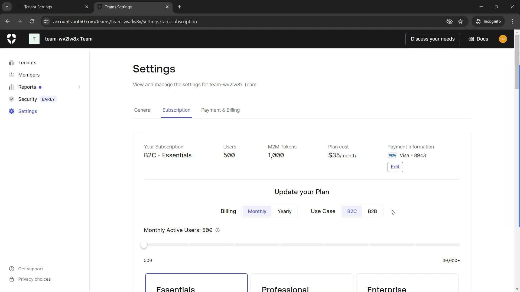520x292 pixels.
Task: Open the user profile avatar
Action: click(503, 39)
